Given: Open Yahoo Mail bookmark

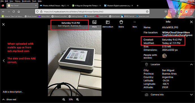Looking at the screenshot, I should pos(44,16).
